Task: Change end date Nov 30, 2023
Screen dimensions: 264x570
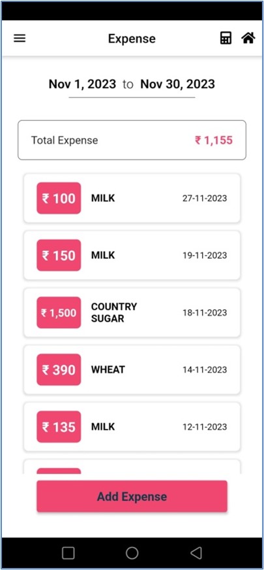Action: [x=178, y=84]
